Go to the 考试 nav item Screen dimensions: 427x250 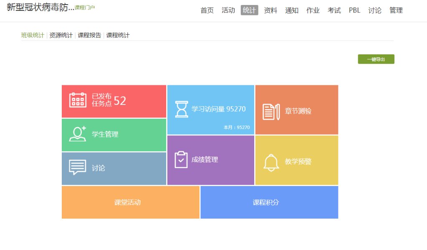pyautogui.click(x=334, y=10)
